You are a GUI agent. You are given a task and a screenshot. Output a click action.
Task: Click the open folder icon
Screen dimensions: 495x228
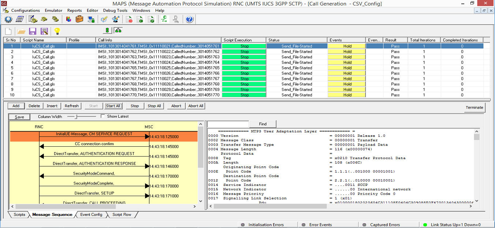click(21, 31)
